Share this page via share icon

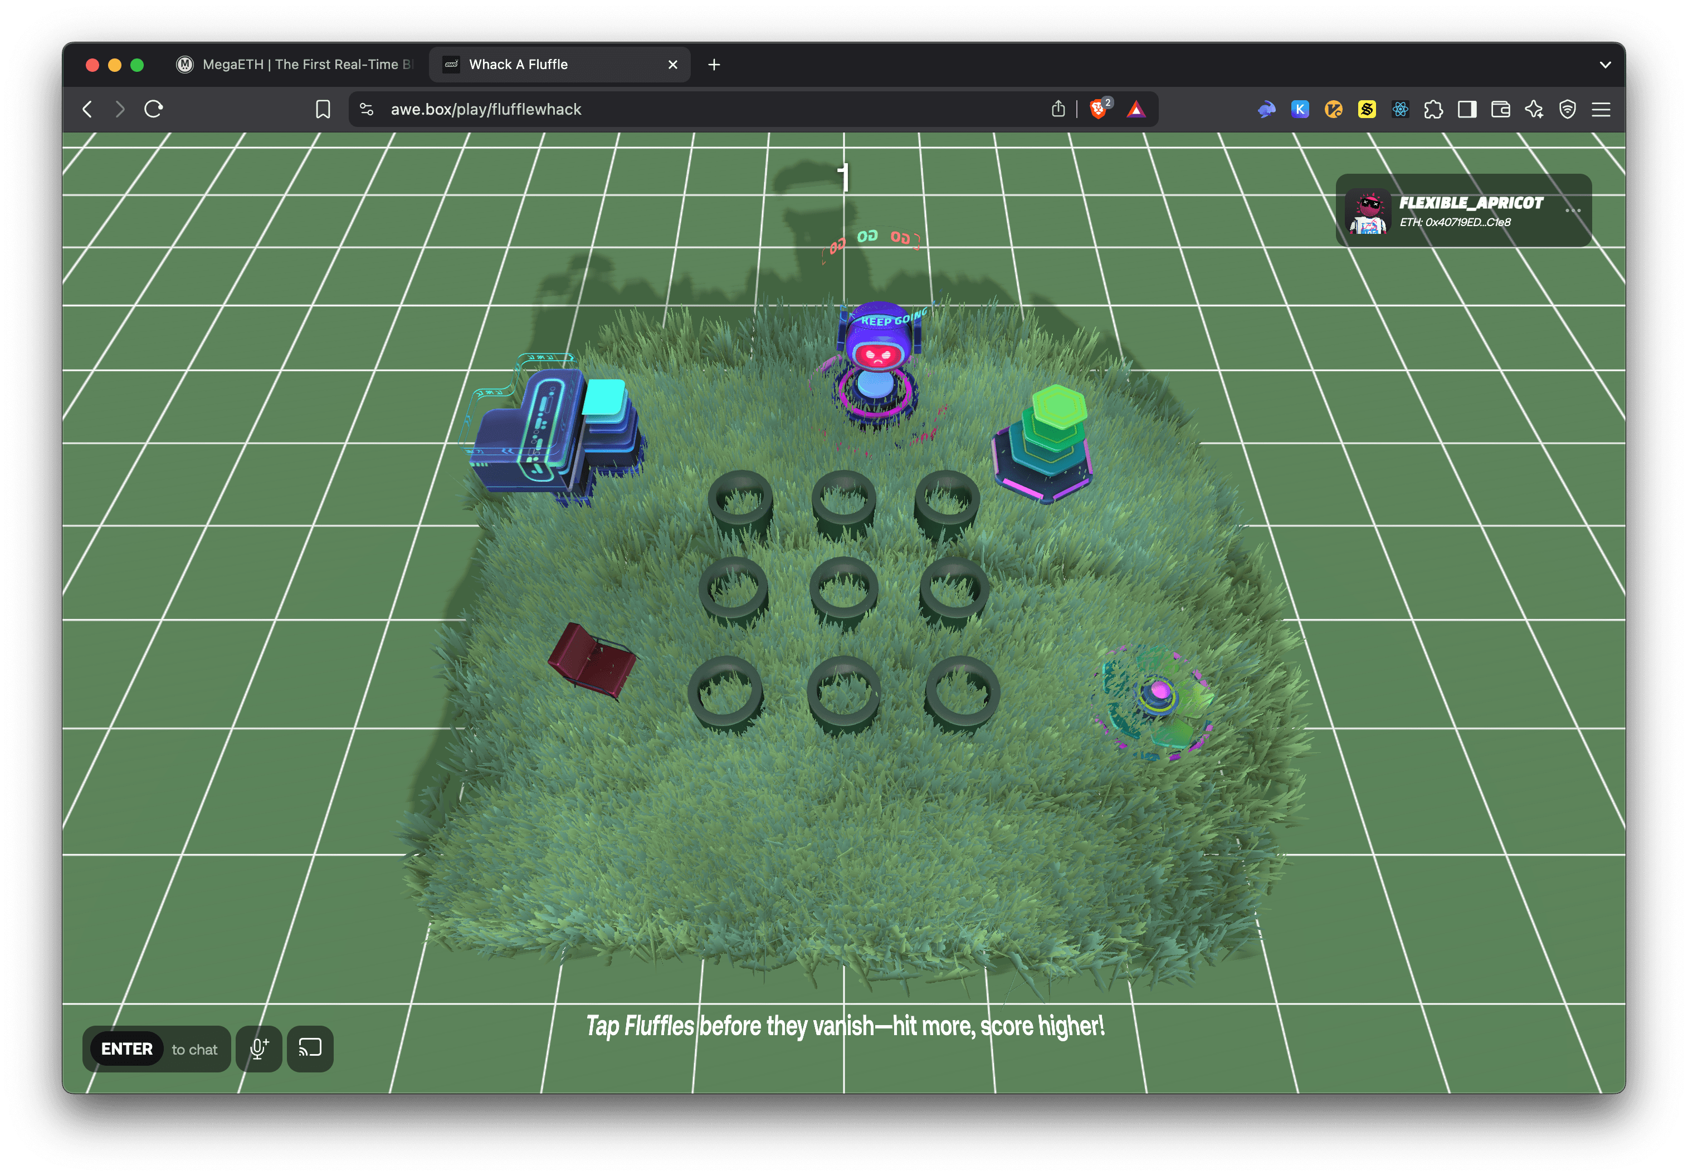click(x=1058, y=110)
